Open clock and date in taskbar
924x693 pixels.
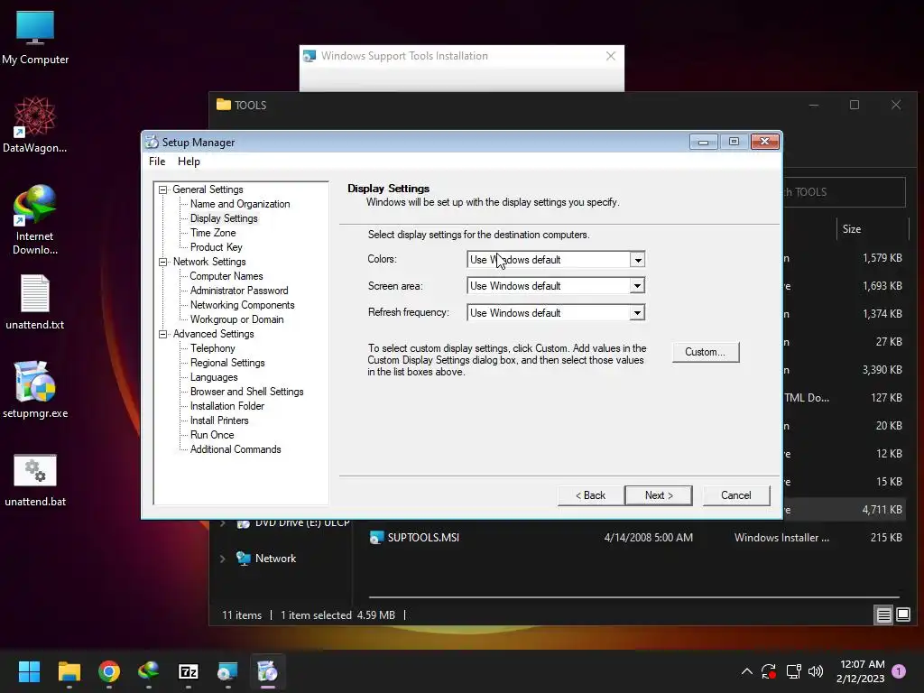point(861,671)
